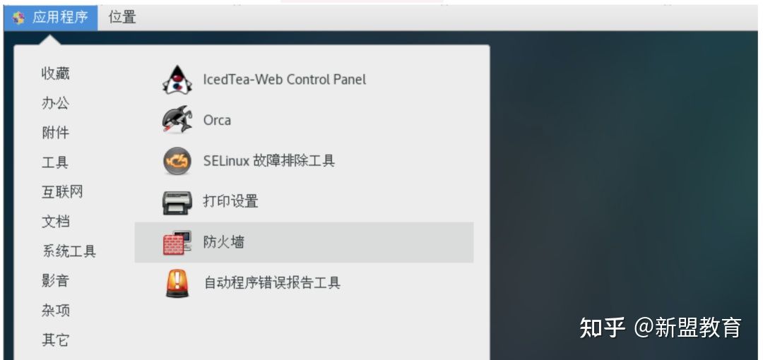Select the 收藏 category
The width and height of the screenshot is (763, 360).
(55, 73)
